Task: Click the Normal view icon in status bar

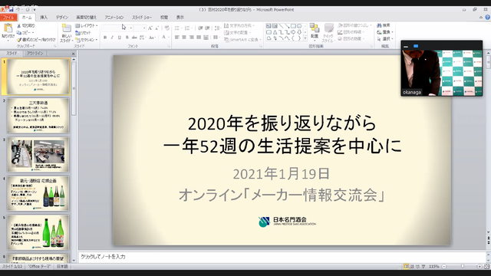Action: coord(406,267)
